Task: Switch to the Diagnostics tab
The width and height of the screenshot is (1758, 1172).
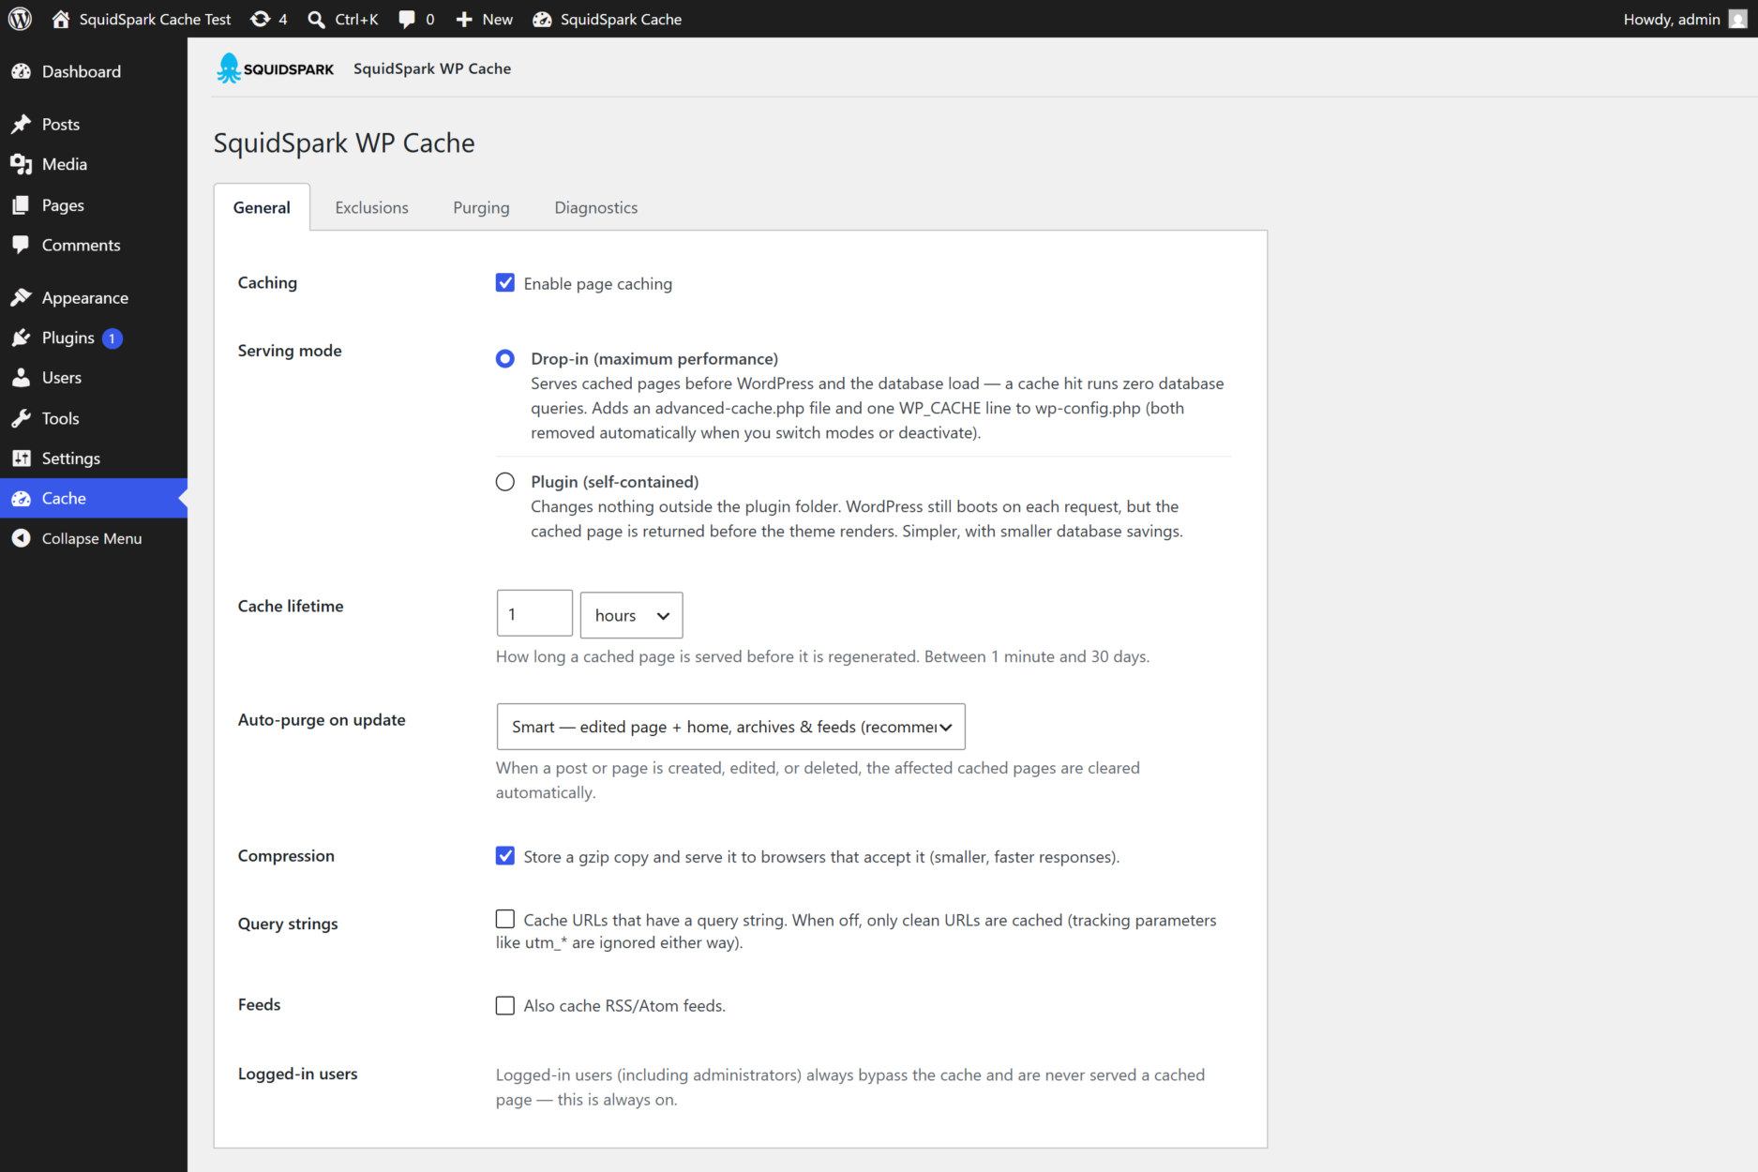Action: [x=596, y=207]
